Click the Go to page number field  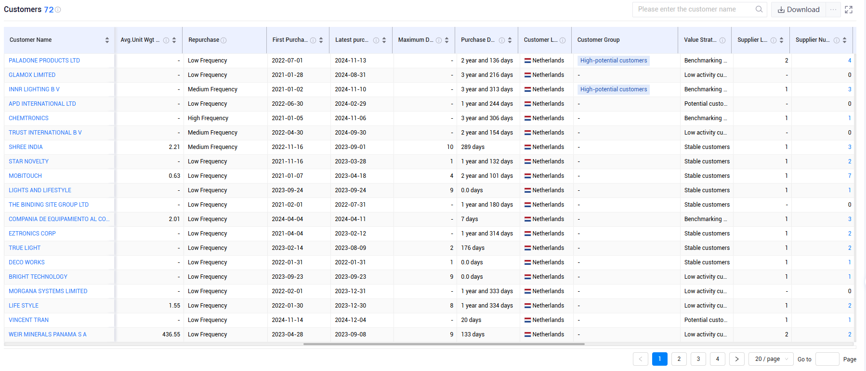coord(827,359)
